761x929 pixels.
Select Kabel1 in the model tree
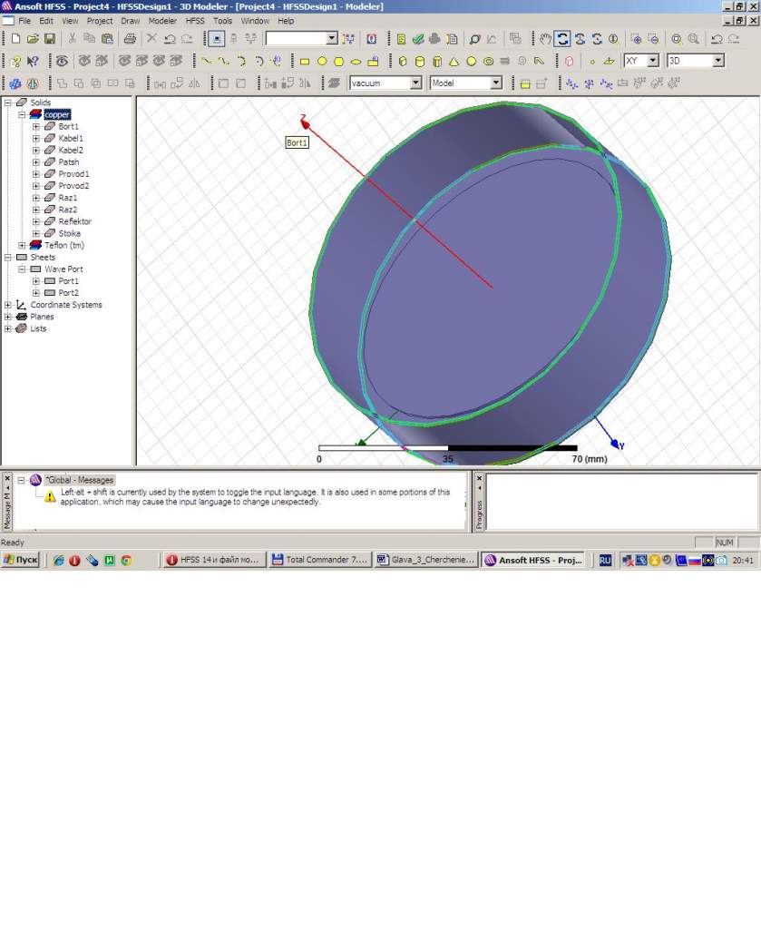71,138
